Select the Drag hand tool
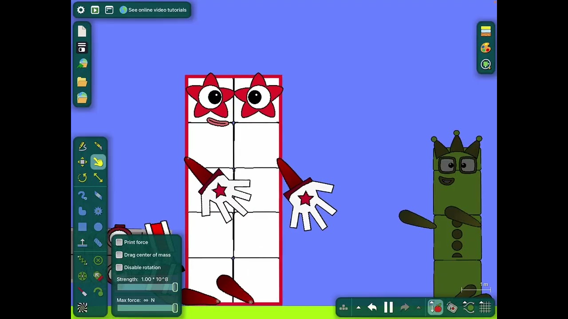The width and height of the screenshot is (568, 319). [98, 162]
